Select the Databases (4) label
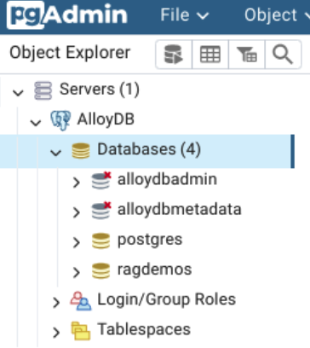 click(x=149, y=149)
